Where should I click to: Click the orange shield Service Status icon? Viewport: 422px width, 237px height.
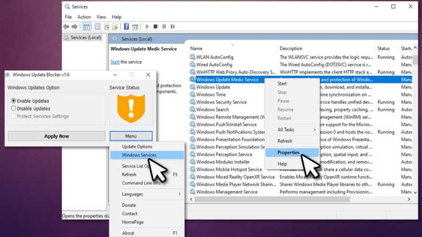click(131, 108)
